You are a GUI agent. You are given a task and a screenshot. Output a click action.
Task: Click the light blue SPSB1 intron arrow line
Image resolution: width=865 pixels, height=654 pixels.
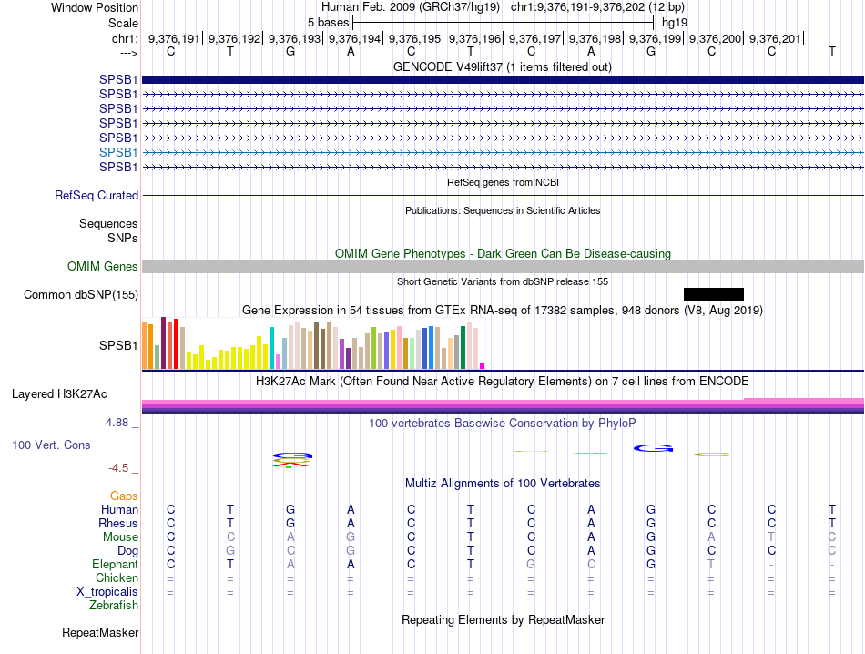[x=503, y=152]
